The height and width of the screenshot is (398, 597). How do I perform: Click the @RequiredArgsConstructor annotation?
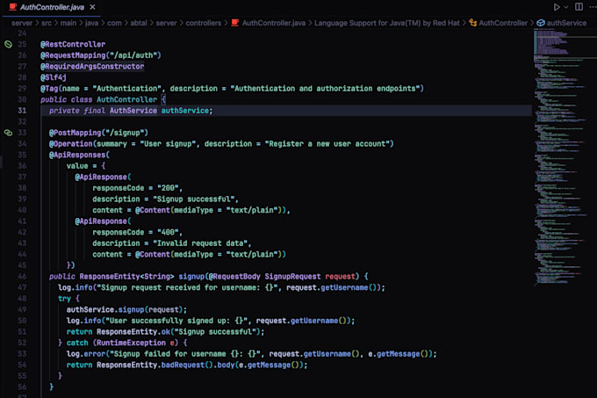(x=92, y=66)
